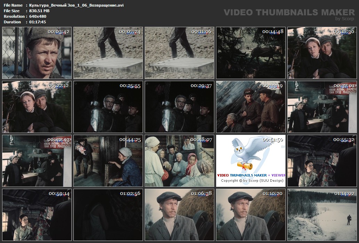Screen dimensions: 359x243
Task: Open the snowy landscape thumbnail at 01:14:02
Action: pyautogui.click(x=322, y=215)
